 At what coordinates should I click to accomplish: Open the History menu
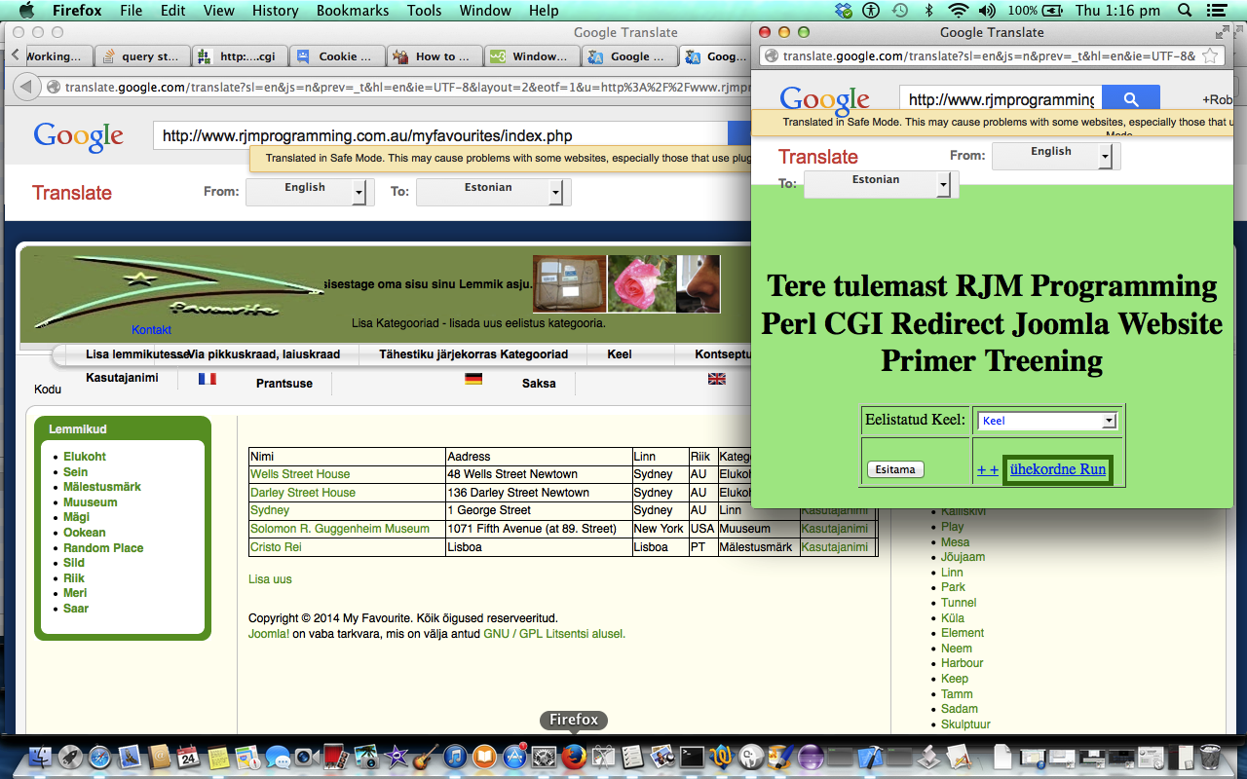pyautogui.click(x=275, y=11)
